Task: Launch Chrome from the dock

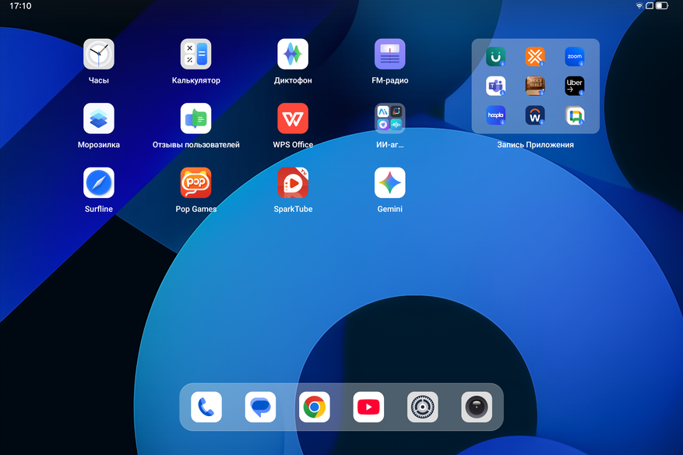Action: (x=315, y=407)
